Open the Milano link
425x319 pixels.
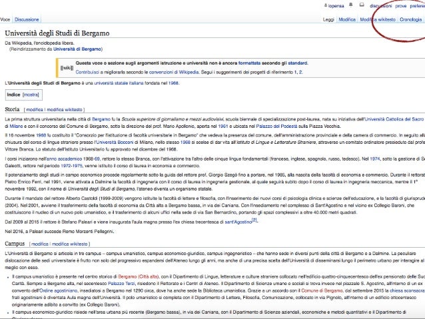point(15,126)
